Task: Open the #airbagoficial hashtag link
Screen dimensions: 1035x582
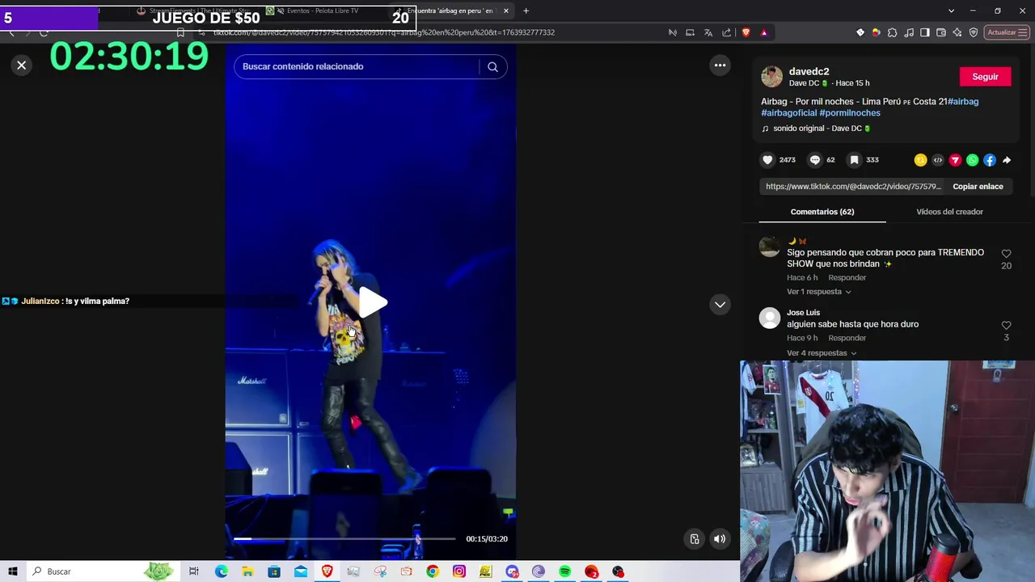Action: pyautogui.click(x=788, y=113)
